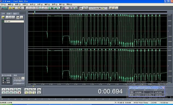Open the 生成(G) menu

33,4
